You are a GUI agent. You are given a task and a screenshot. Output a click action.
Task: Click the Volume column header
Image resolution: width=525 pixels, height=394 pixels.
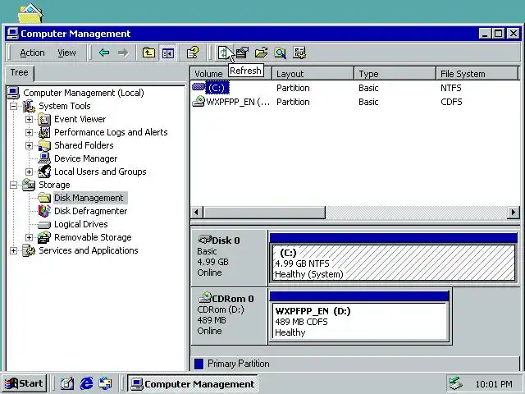[231, 73]
